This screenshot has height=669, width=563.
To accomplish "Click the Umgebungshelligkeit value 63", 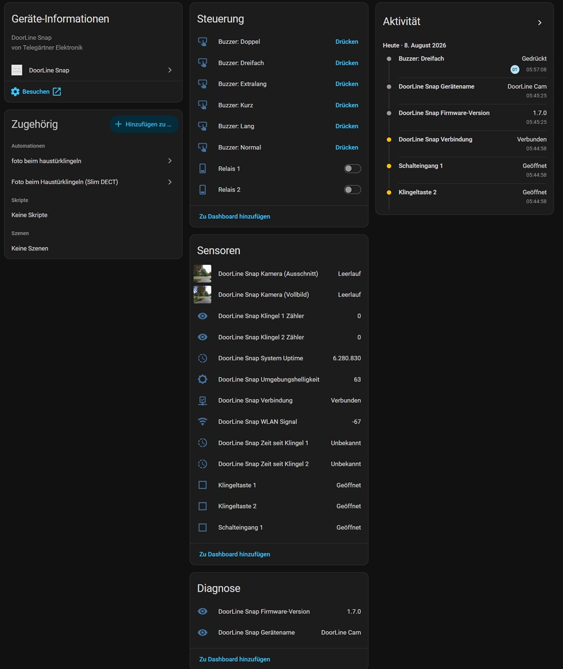I will click(x=357, y=379).
